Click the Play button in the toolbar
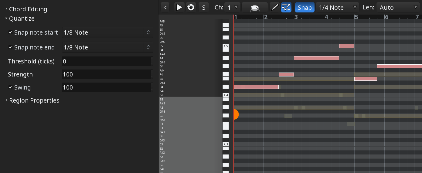 tap(179, 7)
